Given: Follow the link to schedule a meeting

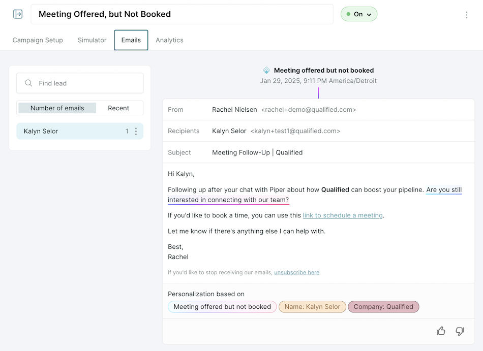Looking at the screenshot, I should 343,215.
